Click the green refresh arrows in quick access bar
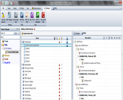This screenshot has width=123, height=100. [4, 3]
